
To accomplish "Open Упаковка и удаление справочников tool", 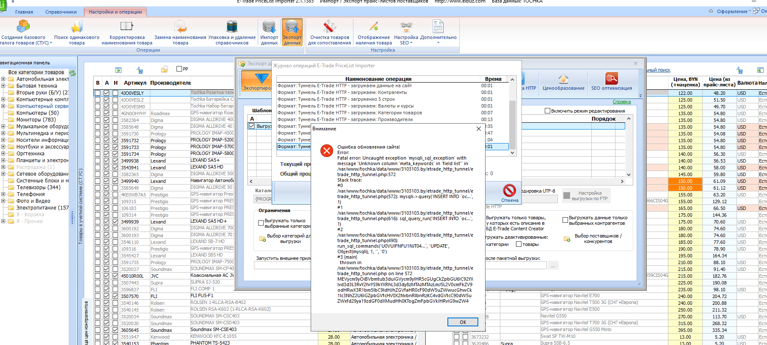I will click(x=232, y=33).
